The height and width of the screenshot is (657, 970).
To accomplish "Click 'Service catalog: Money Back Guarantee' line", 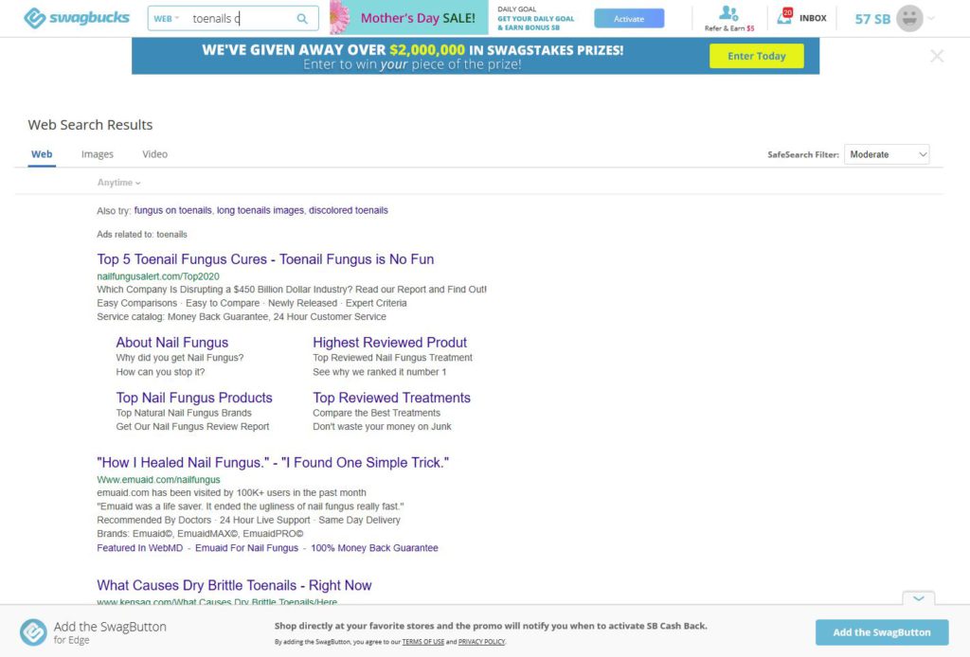I will 242,316.
